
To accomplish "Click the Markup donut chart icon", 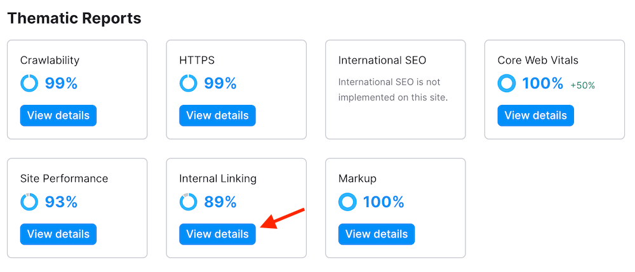I will point(347,202).
